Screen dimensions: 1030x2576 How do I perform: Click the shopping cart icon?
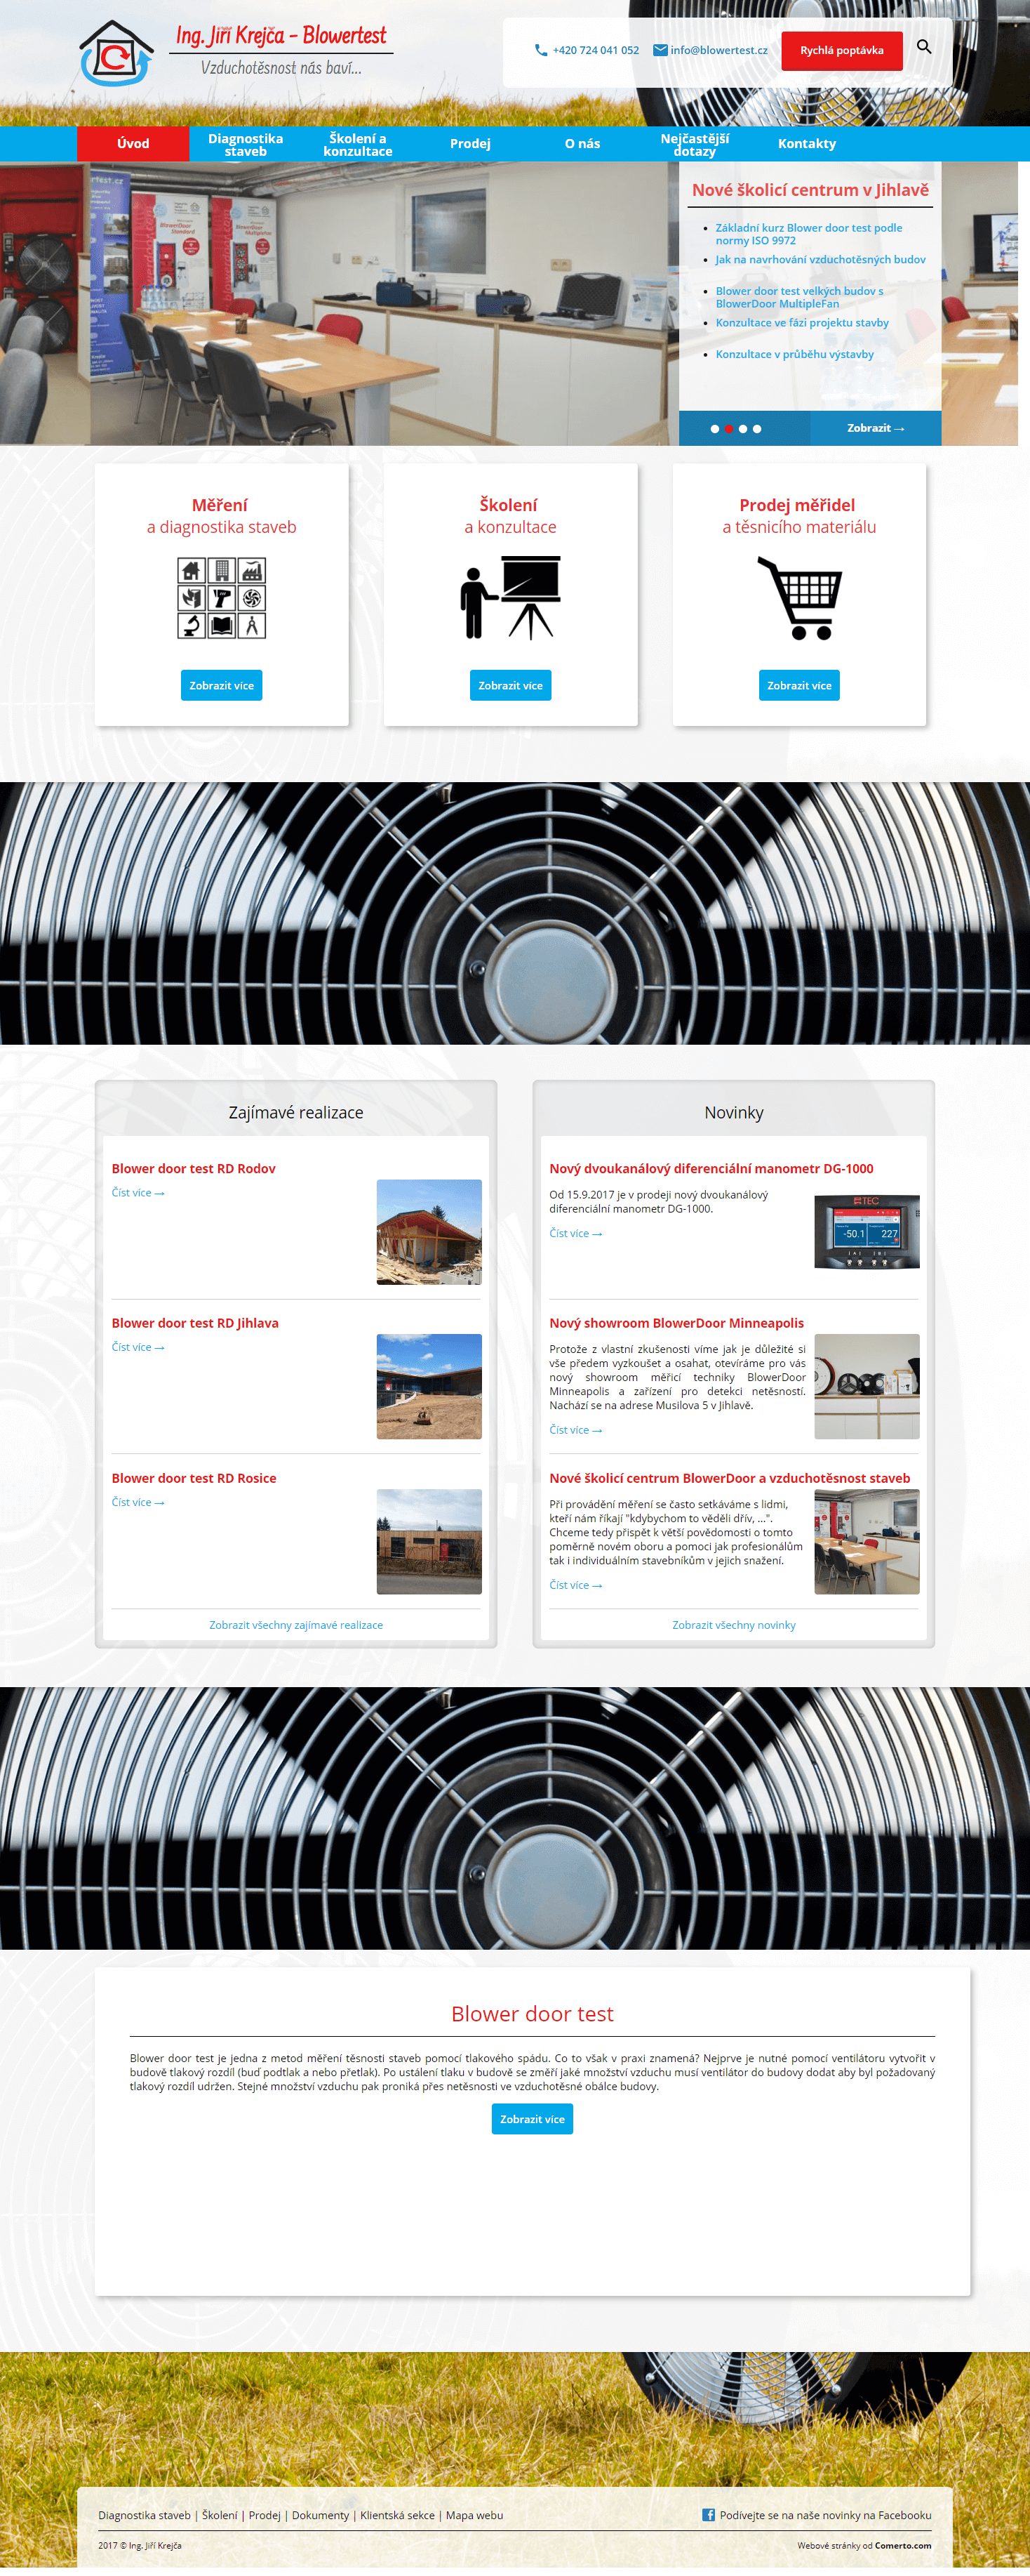click(799, 598)
